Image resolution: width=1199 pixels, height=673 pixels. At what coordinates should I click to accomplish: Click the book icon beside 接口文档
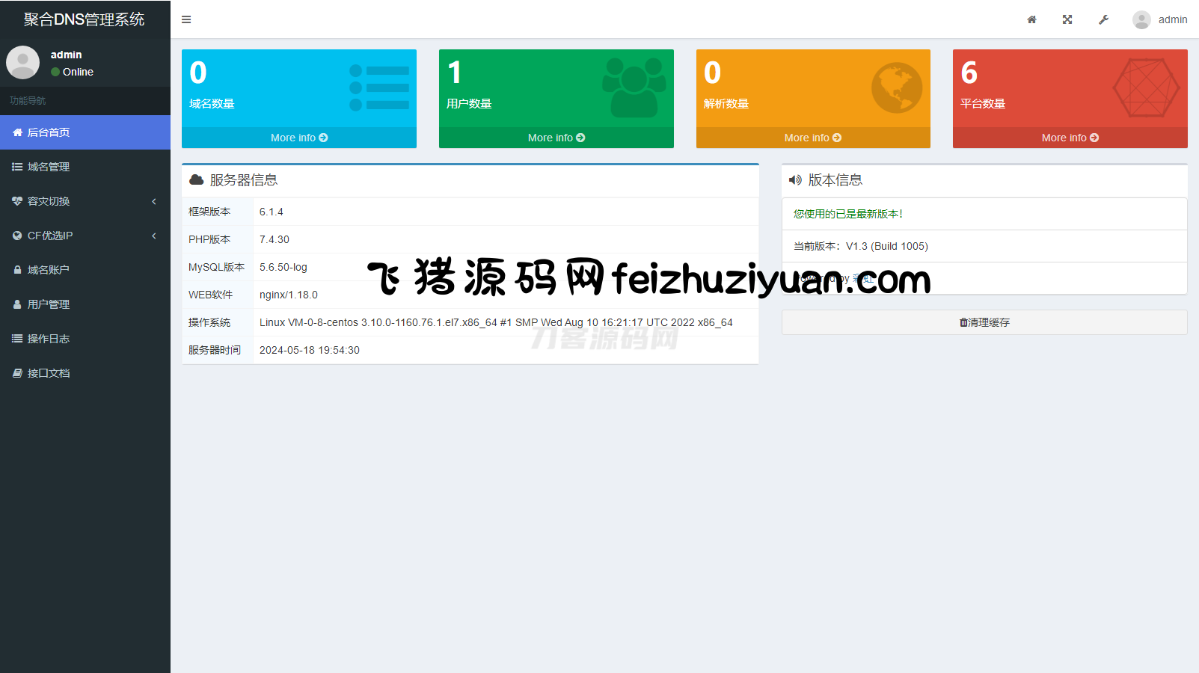click(x=17, y=373)
